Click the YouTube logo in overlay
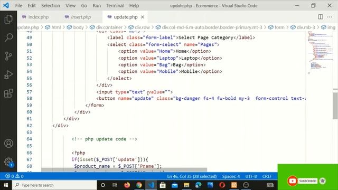Viewport: 338px width, 190px height. [292, 181]
